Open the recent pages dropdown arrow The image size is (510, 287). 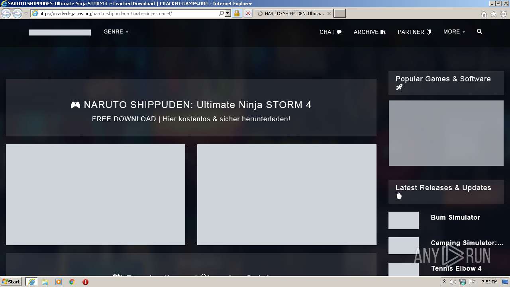(x=26, y=14)
